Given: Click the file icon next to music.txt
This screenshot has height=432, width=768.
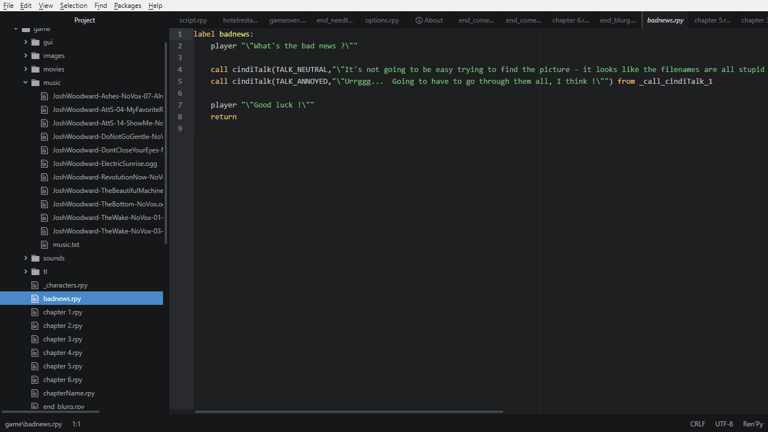Looking at the screenshot, I should pyautogui.click(x=44, y=244).
